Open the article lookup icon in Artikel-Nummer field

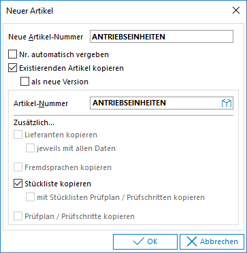pyautogui.click(x=227, y=103)
